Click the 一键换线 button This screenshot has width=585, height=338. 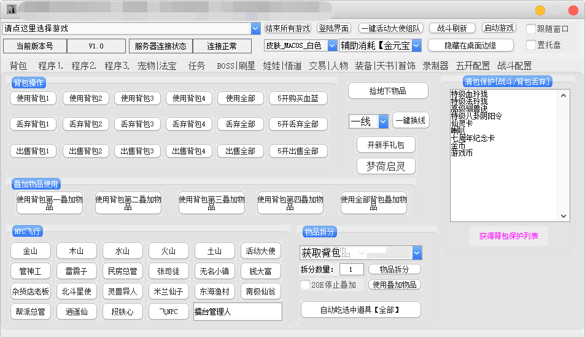(411, 120)
